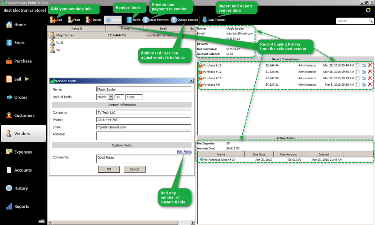Sort vendors by the Name column header
The width and height of the screenshot is (375, 225).
pos(77,28)
